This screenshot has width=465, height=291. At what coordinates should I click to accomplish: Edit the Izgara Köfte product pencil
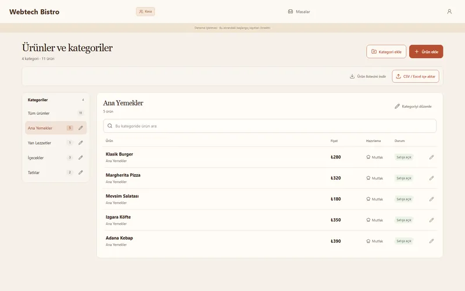tap(431, 220)
